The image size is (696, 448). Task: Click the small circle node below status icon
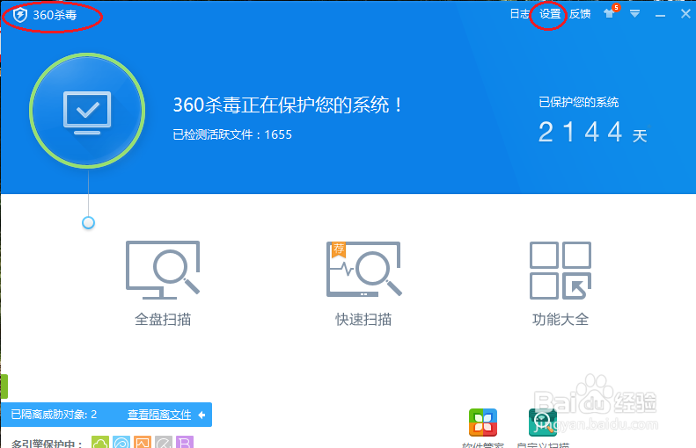pos(88,222)
